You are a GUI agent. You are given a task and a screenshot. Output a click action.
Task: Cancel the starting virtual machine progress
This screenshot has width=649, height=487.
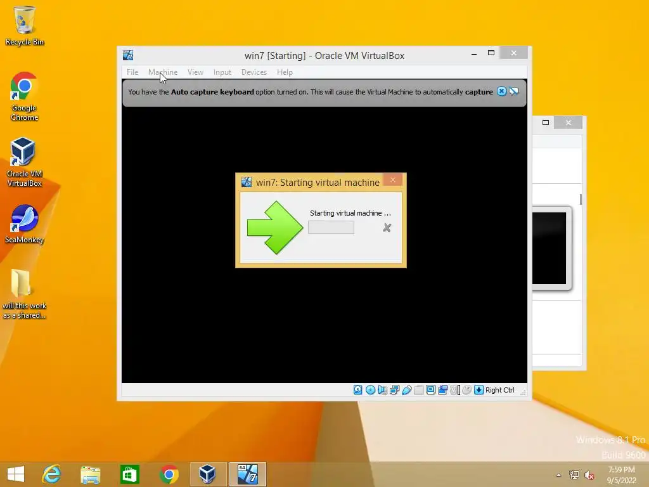[x=387, y=228]
